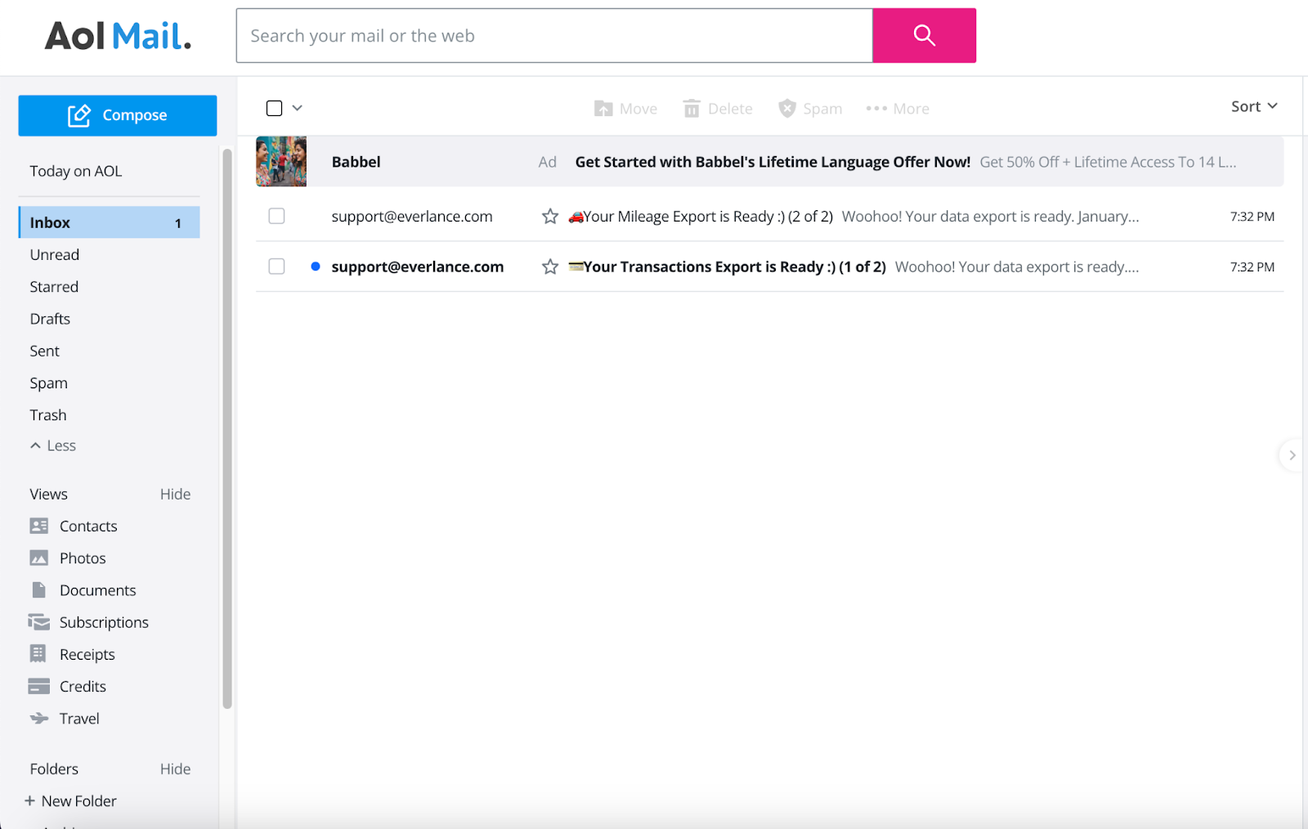Expand the select-all dropdown arrow
This screenshot has height=829, width=1308.
(x=298, y=108)
